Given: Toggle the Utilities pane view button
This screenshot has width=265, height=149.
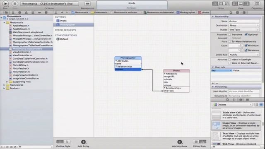Looking at the screenshot, I should click(x=246, y=4).
